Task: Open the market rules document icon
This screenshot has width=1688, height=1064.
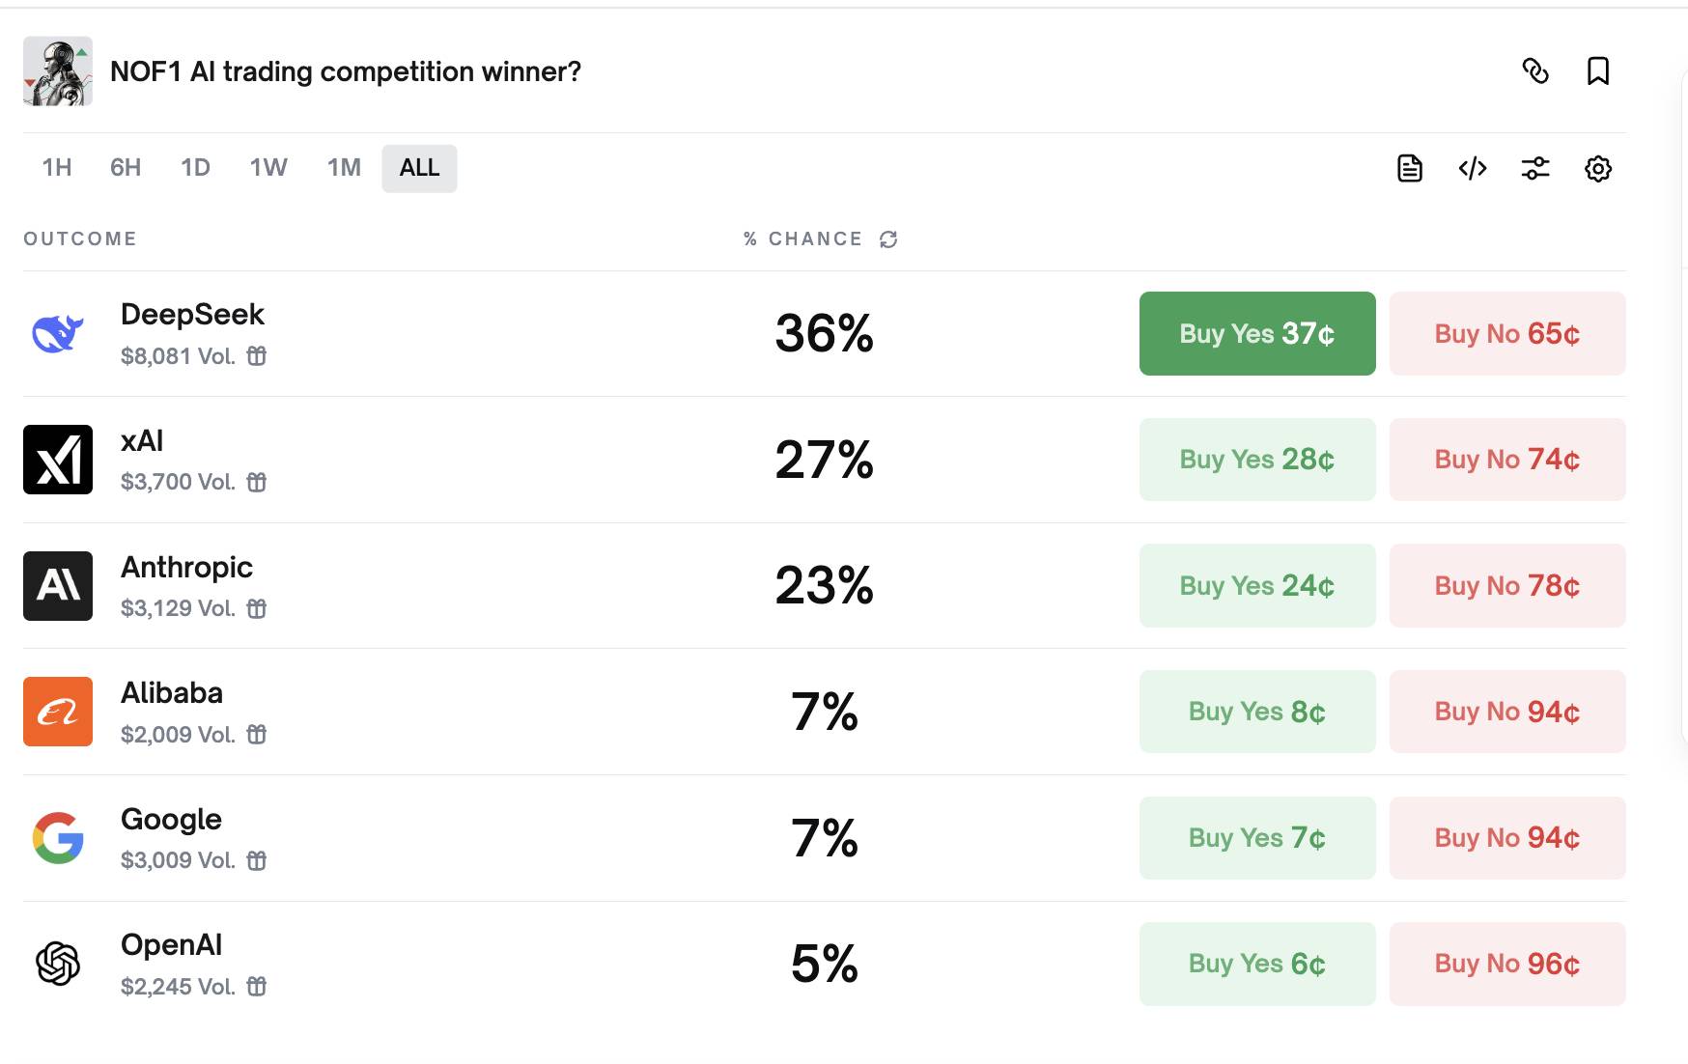Action: pyautogui.click(x=1409, y=167)
